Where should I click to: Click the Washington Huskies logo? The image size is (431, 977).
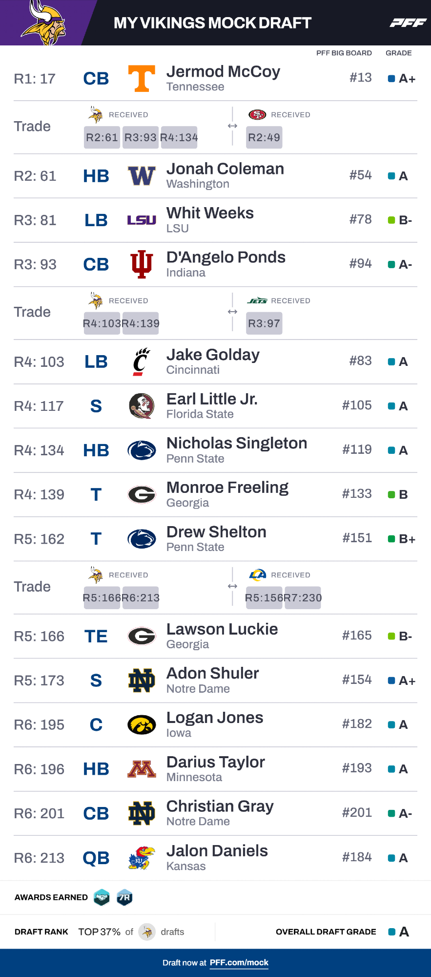(142, 176)
